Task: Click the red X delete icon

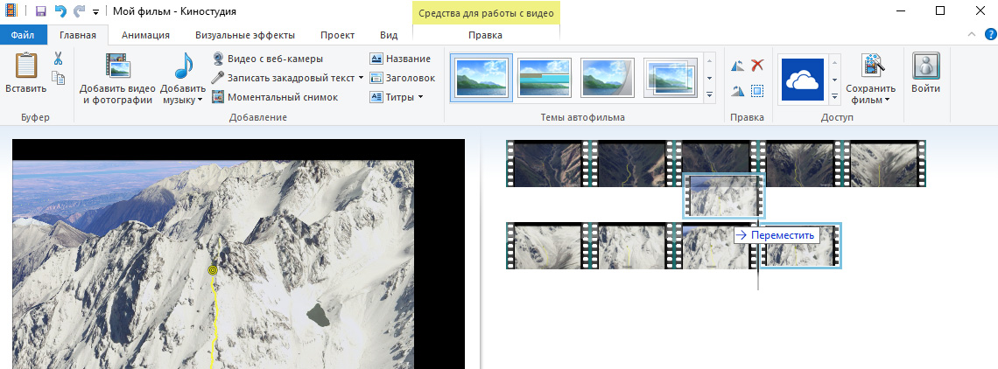Action: click(758, 66)
